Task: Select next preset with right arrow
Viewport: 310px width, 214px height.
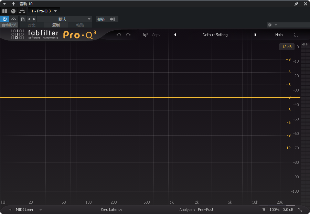Action: (255, 35)
